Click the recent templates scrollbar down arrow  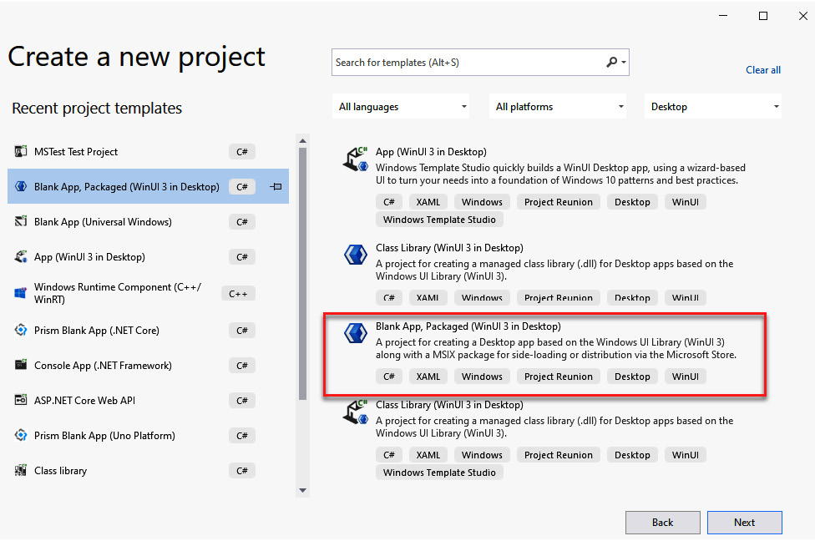(x=302, y=490)
